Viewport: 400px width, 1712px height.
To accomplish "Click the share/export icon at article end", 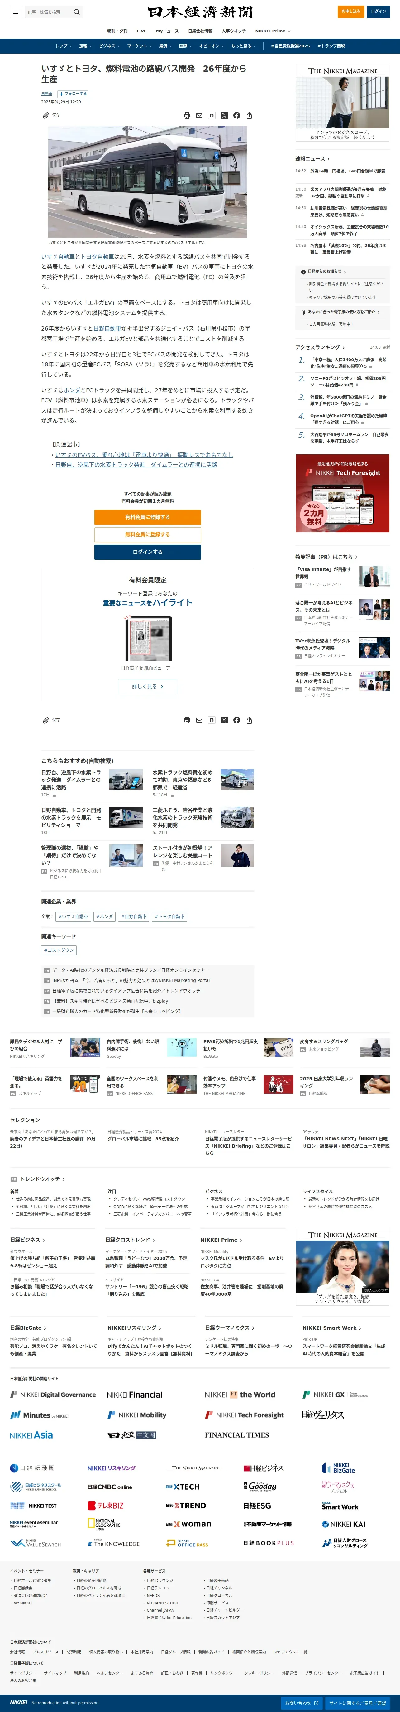I will coord(249,720).
